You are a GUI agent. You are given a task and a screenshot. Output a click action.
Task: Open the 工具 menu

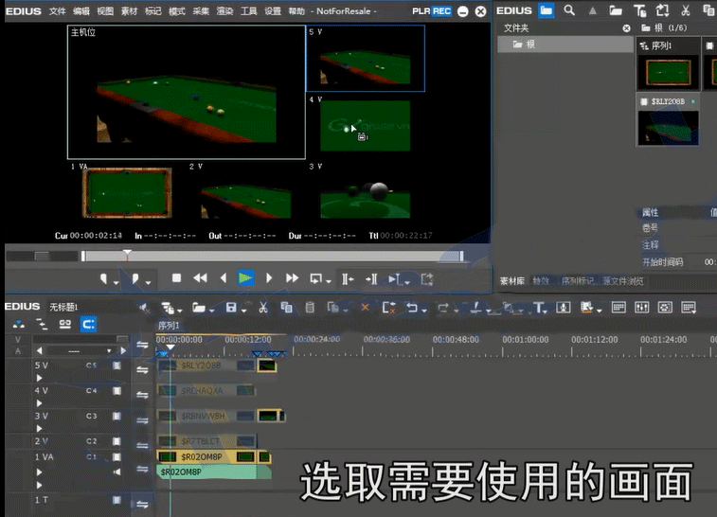[248, 11]
